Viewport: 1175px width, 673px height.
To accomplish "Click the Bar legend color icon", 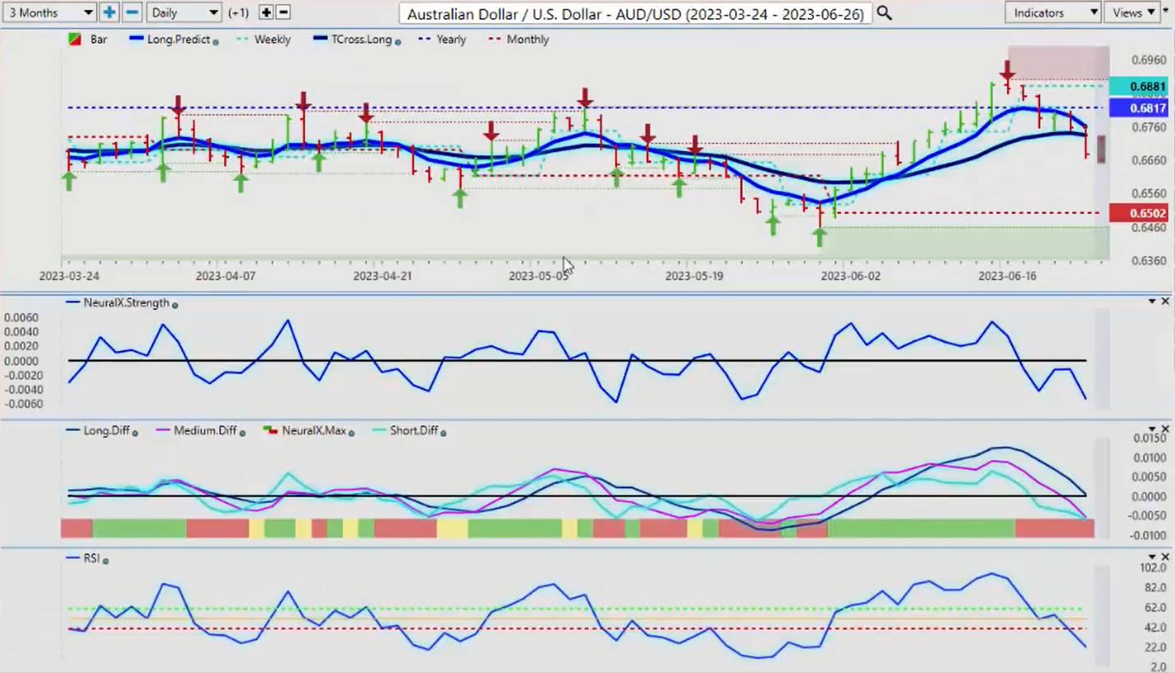I will tap(74, 39).
